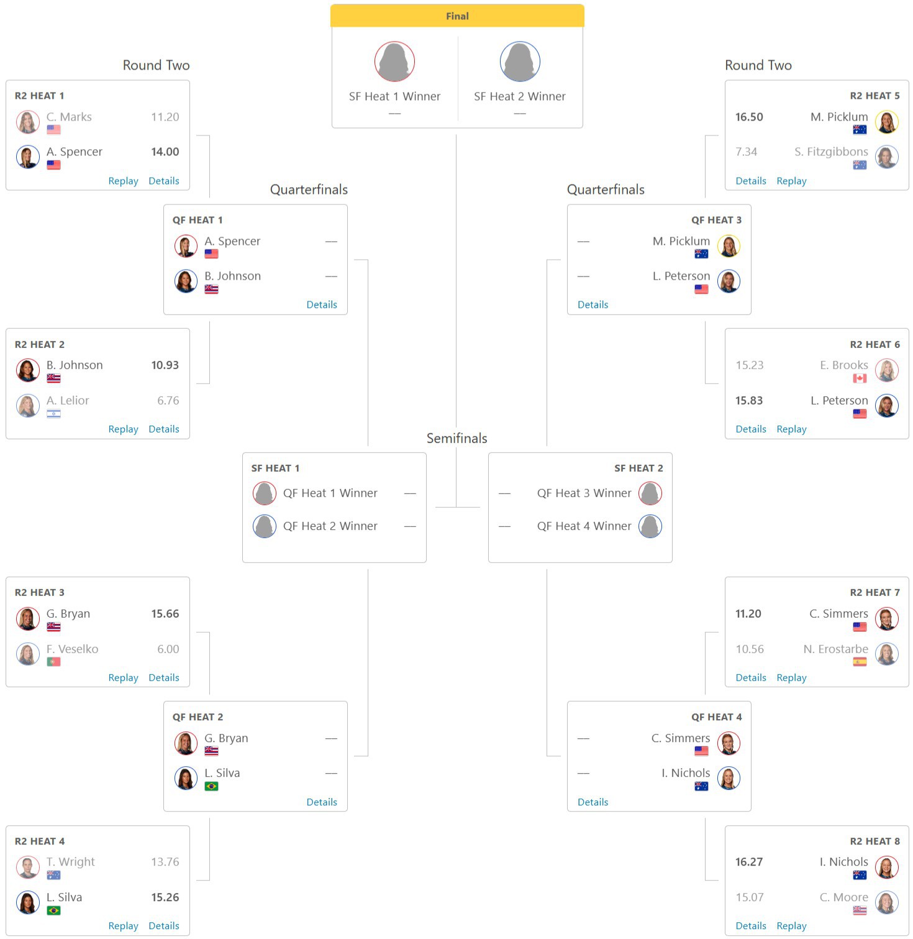Click G. Bryan avatar in R2 Heat 3
The image size is (913, 939).
click(x=28, y=619)
